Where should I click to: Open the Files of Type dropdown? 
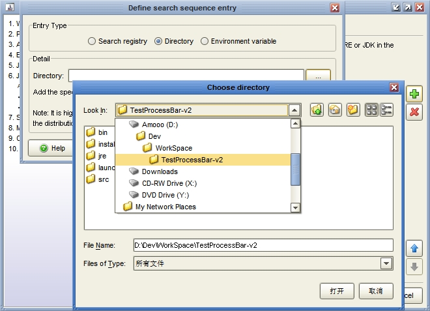click(386, 263)
